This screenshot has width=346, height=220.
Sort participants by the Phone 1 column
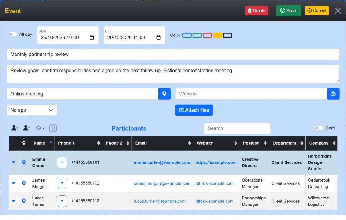click(78, 143)
